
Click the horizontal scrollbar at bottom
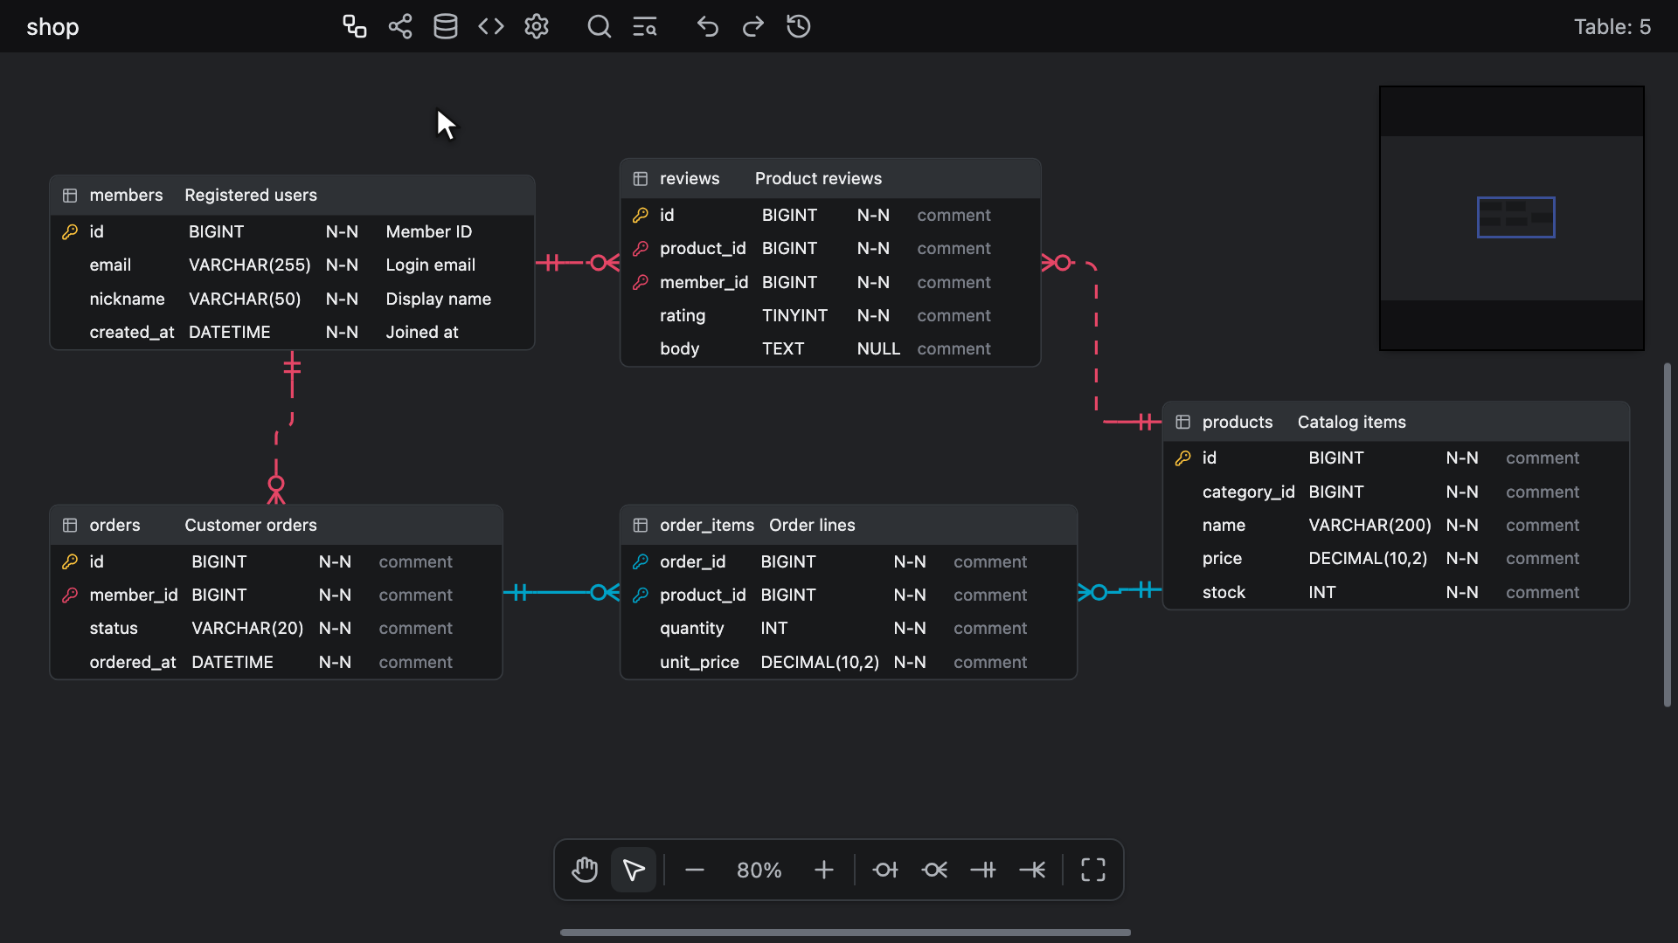point(845,933)
